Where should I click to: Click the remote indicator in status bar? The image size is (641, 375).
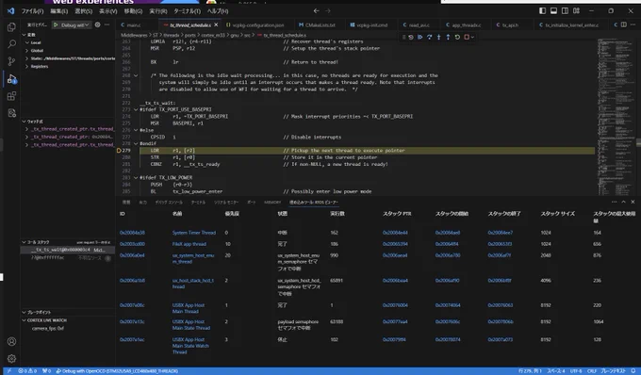9,371
